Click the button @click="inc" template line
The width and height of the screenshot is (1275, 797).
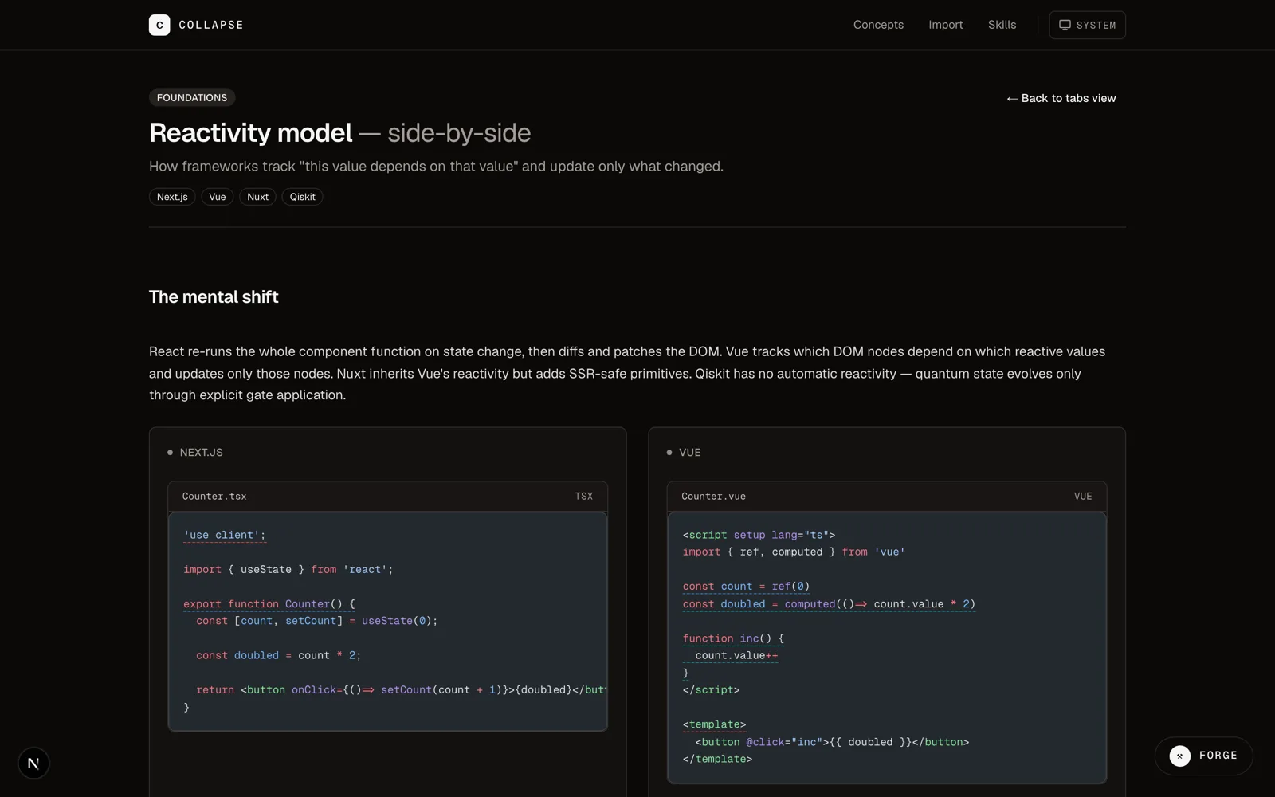coord(832,741)
